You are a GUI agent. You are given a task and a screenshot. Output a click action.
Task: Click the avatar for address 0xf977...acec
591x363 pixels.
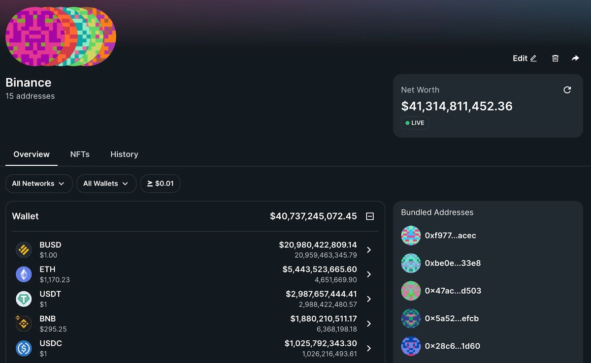(x=411, y=236)
